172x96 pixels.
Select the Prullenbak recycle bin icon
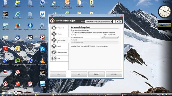point(5,3)
